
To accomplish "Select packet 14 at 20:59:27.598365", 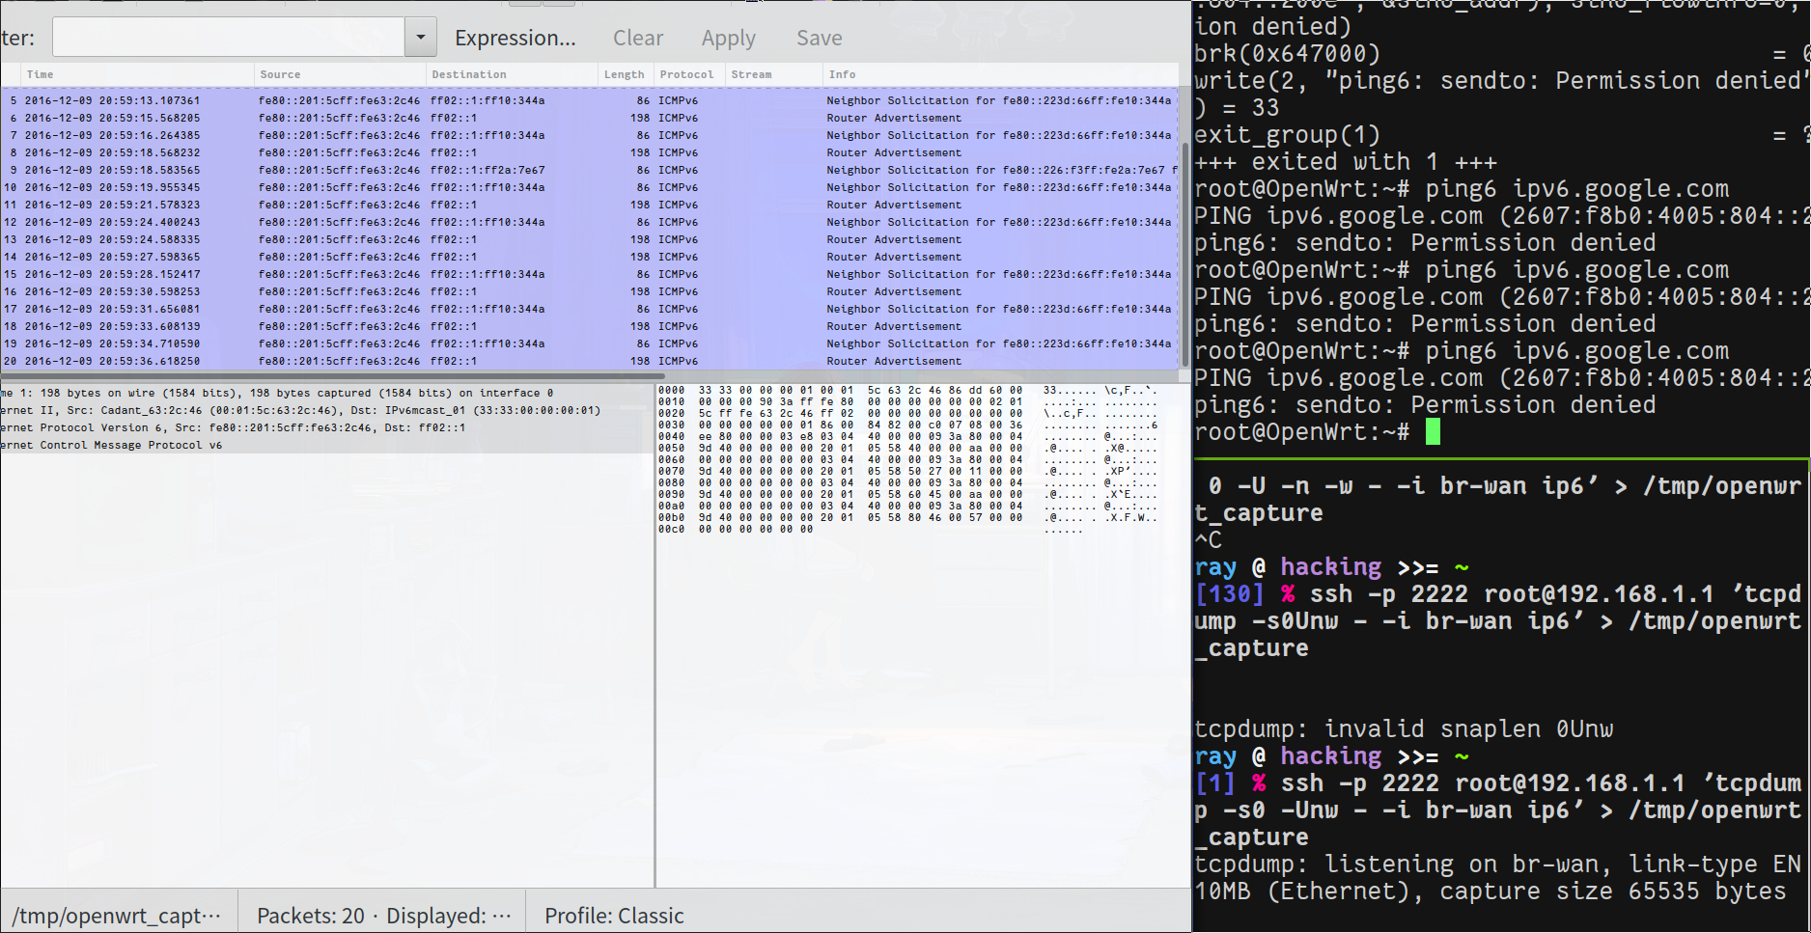I will [x=589, y=257].
